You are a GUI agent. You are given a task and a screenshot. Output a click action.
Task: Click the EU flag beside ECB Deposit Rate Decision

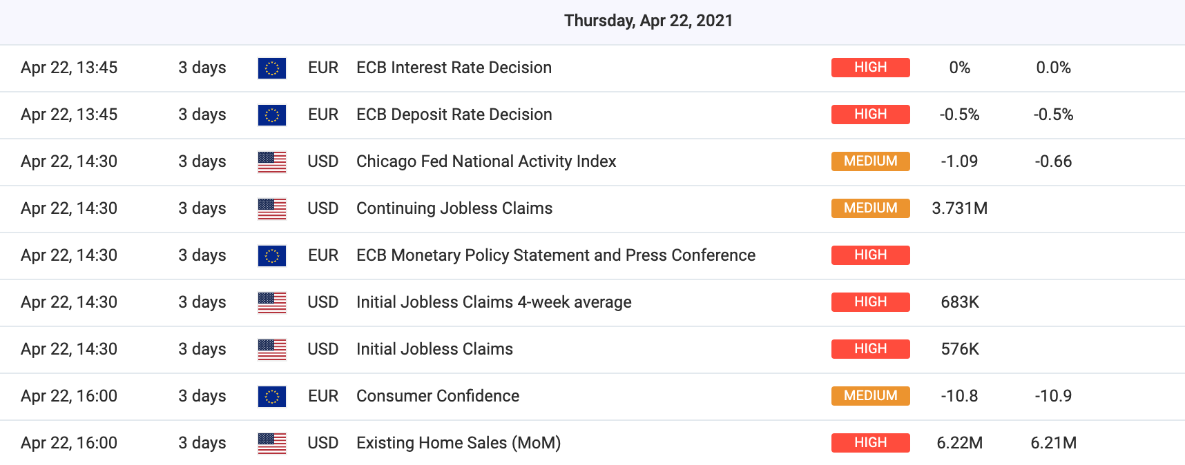click(272, 115)
